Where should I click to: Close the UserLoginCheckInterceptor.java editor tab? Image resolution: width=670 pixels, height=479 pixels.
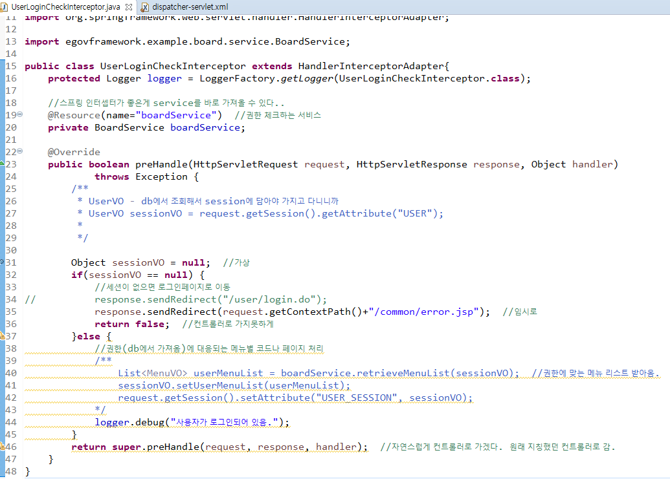point(129,7)
